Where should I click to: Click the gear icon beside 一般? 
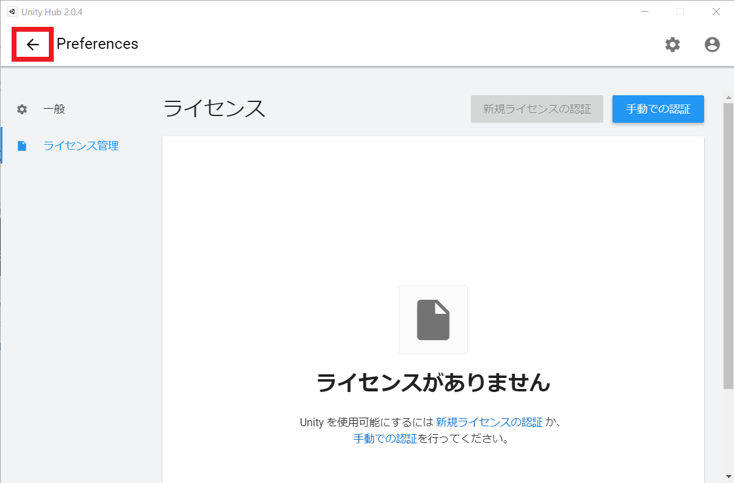[x=22, y=109]
